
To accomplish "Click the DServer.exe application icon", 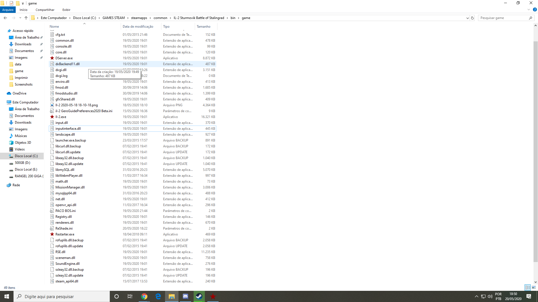I will coord(52,58).
